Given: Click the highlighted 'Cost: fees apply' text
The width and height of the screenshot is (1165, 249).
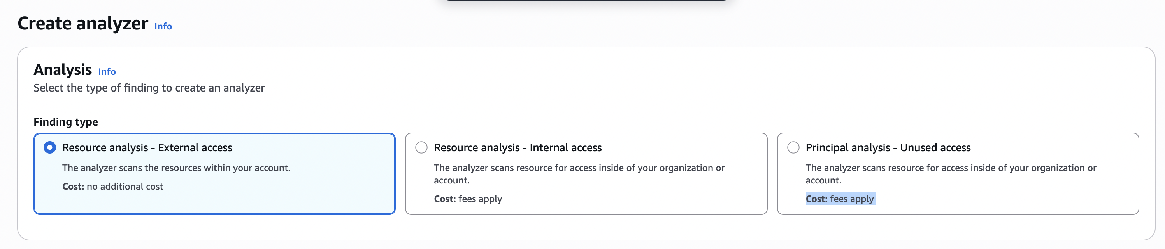Looking at the screenshot, I should [x=840, y=199].
